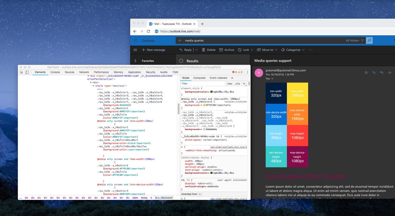This screenshot has height=216, width=395.
Task: Open the Audits tab in DevTools
Action: coord(164,72)
